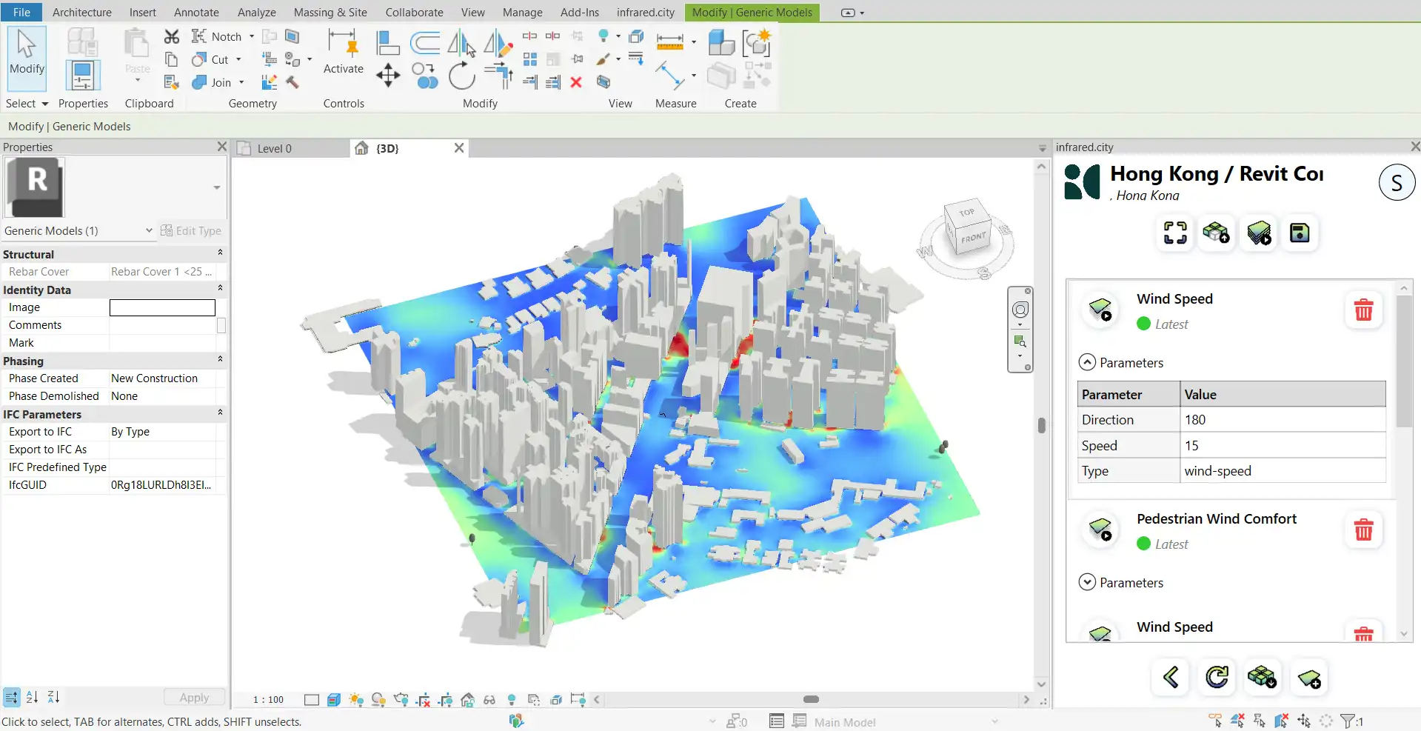Switch to the Level 0 view tab
The width and height of the screenshot is (1421, 731).
click(x=275, y=148)
